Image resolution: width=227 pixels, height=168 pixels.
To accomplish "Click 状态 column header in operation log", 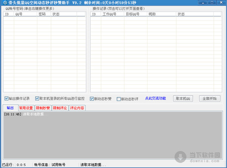I will 195,14.
